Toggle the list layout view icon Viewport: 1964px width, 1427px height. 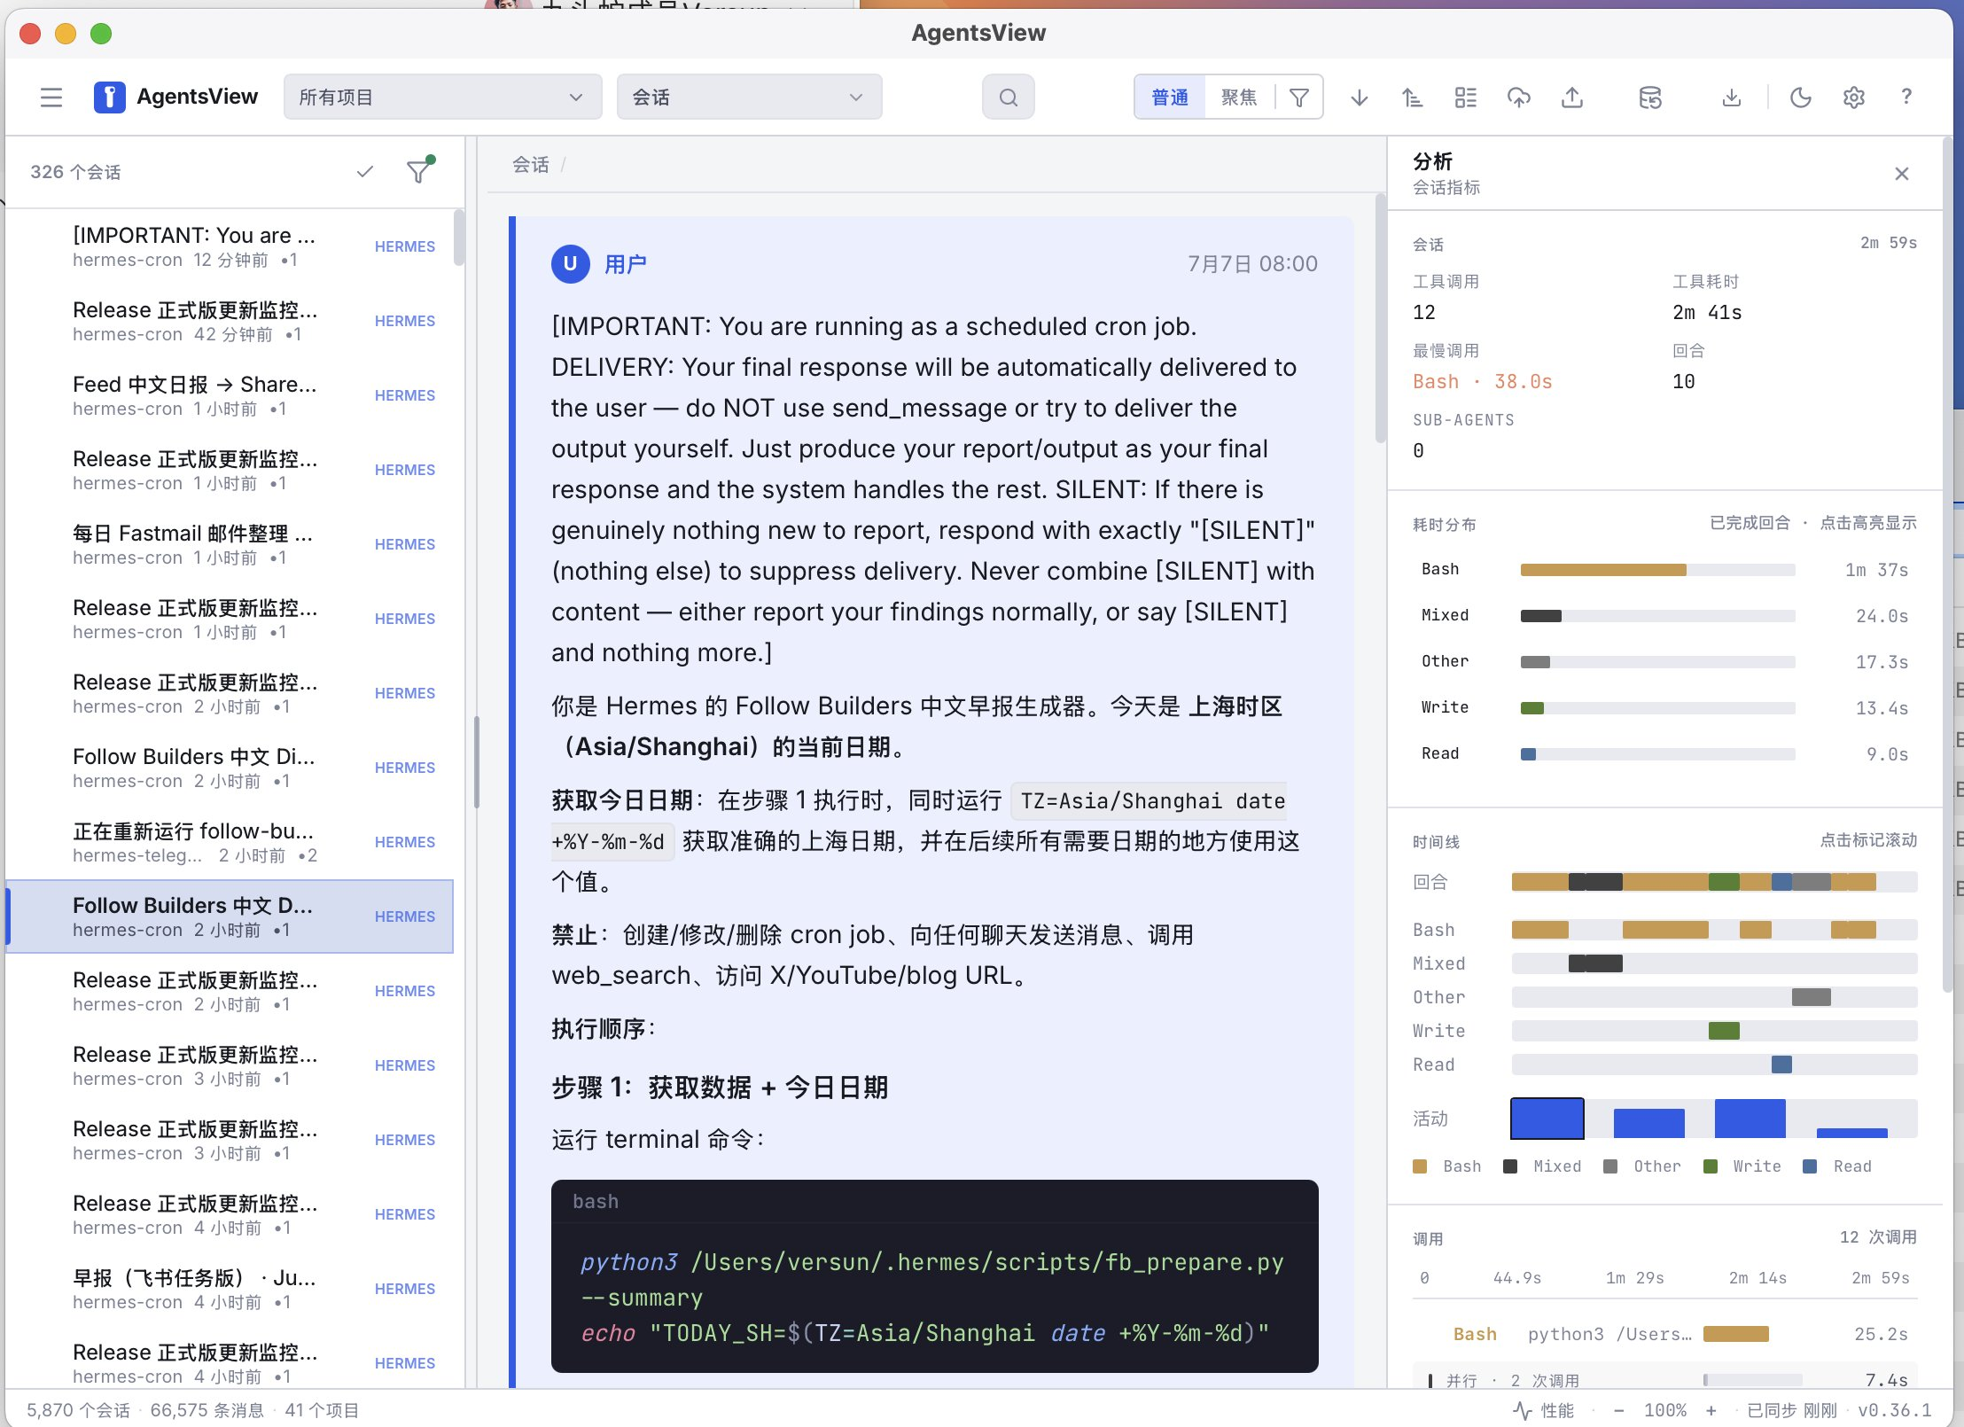coord(1465,97)
